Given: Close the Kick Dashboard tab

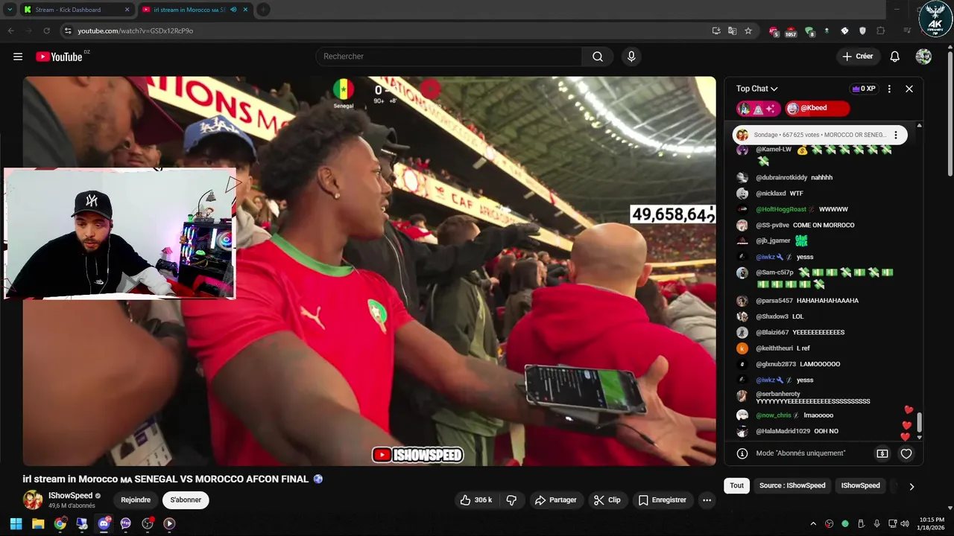Looking at the screenshot, I should coord(127,10).
